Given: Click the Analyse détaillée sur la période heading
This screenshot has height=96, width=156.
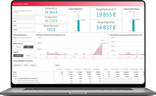Looking at the screenshot, I should point(23,61).
